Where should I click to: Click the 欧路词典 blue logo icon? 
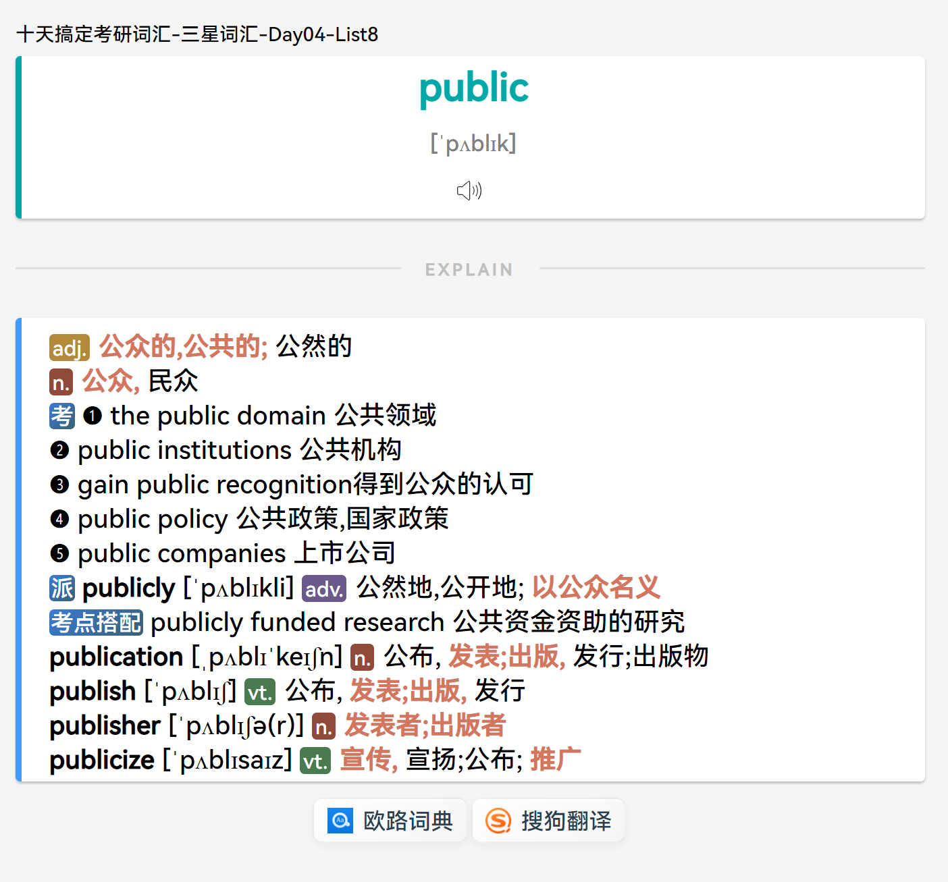tap(340, 821)
